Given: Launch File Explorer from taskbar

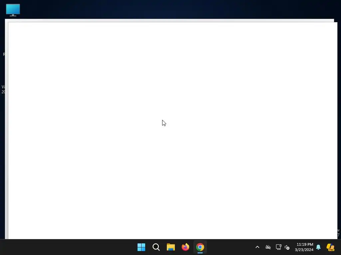Looking at the screenshot, I should [171, 247].
